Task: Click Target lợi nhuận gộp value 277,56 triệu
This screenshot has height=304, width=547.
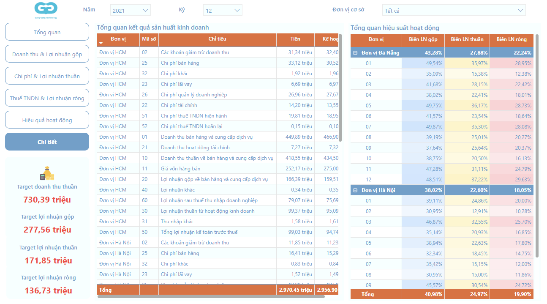Action: tap(47, 230)
